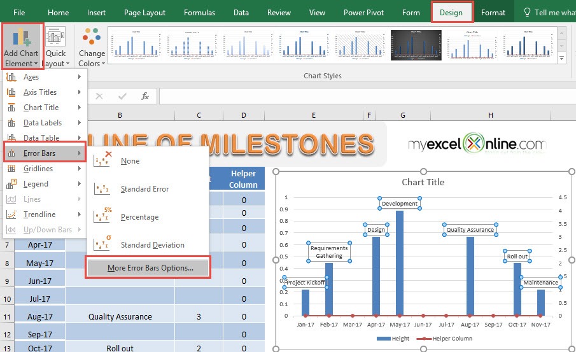Click the insert function fx icon
Screen dimensions: 576x352
click(145, 96)
